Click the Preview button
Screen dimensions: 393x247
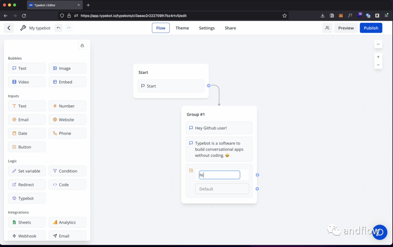346,28
